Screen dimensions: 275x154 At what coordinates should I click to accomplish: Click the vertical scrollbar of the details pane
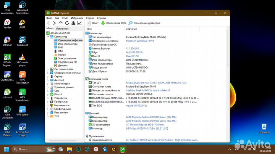point(228,48)
